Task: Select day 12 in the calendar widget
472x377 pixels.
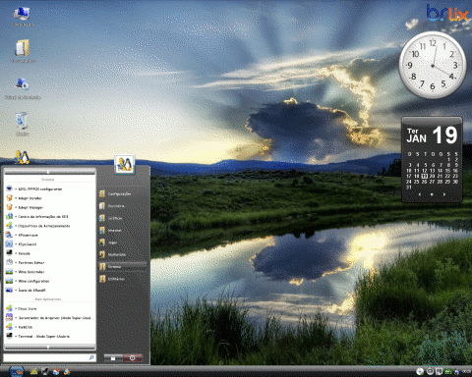Action: (x=424, y=171)
